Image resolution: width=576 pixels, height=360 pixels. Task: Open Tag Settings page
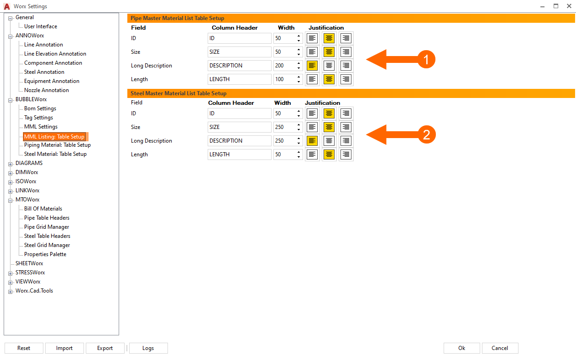[x=39, y=118]
